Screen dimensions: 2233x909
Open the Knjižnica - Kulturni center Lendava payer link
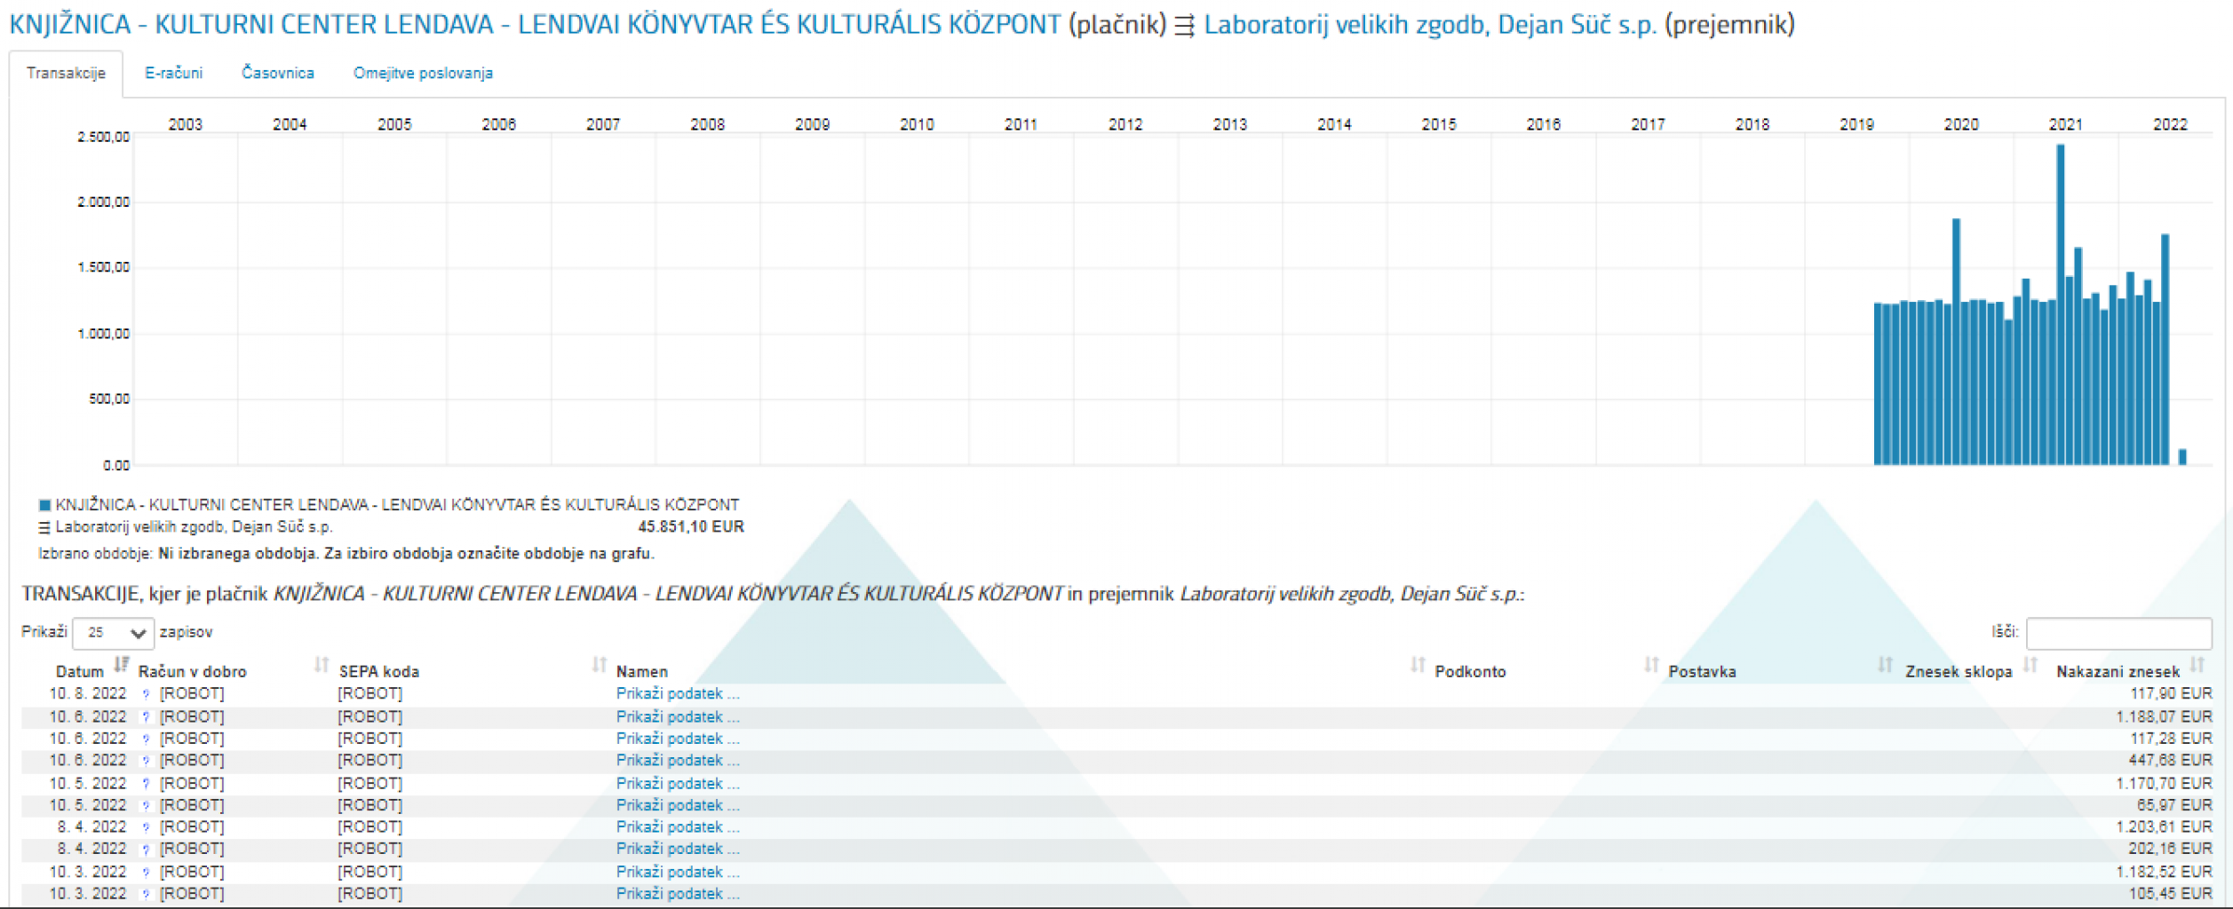(535, 25)
